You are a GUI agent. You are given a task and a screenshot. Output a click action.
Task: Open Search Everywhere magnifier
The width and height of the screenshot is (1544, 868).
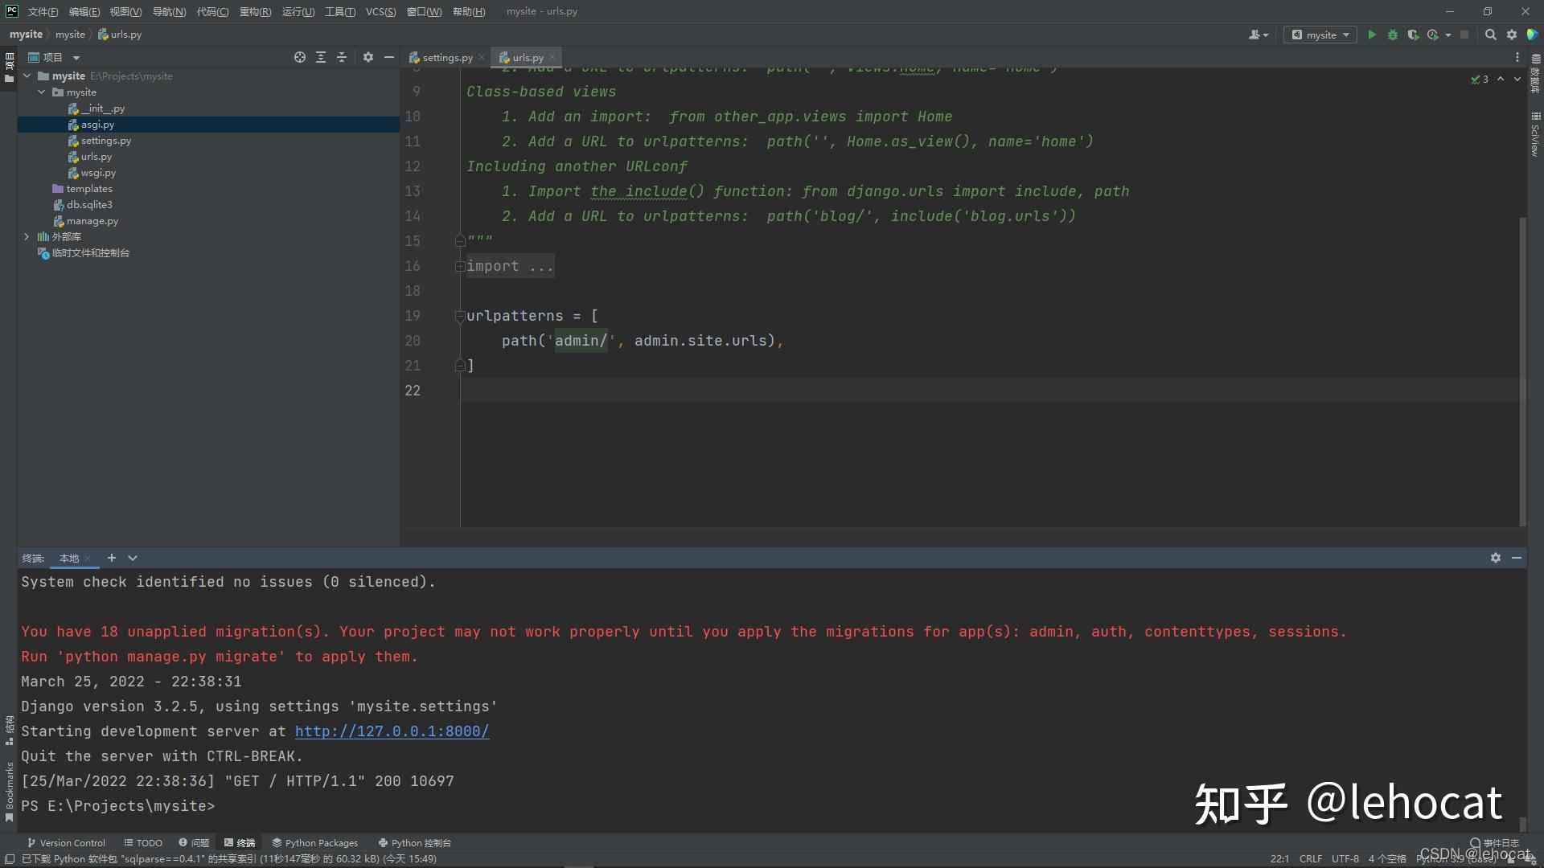1492,35
